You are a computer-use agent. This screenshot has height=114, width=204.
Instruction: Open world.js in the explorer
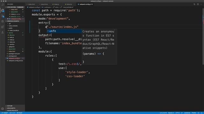click(12, 44)
